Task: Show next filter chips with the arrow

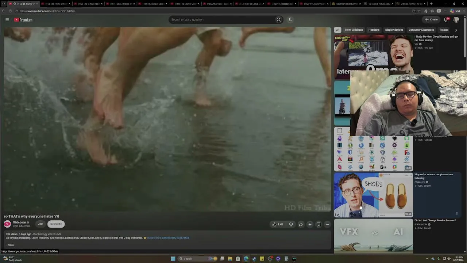Action: pyautogui.click(x=456, y=30)
